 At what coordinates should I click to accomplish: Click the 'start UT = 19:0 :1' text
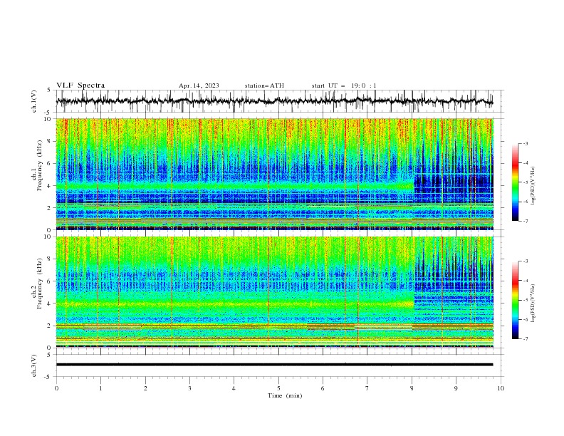(344, 85)
